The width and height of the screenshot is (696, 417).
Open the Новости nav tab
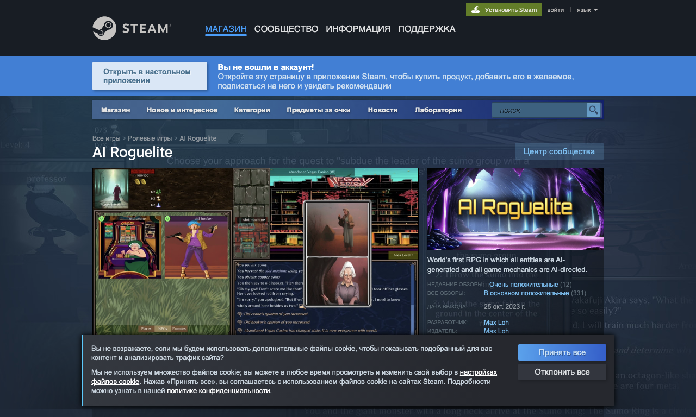click(383, 110)
